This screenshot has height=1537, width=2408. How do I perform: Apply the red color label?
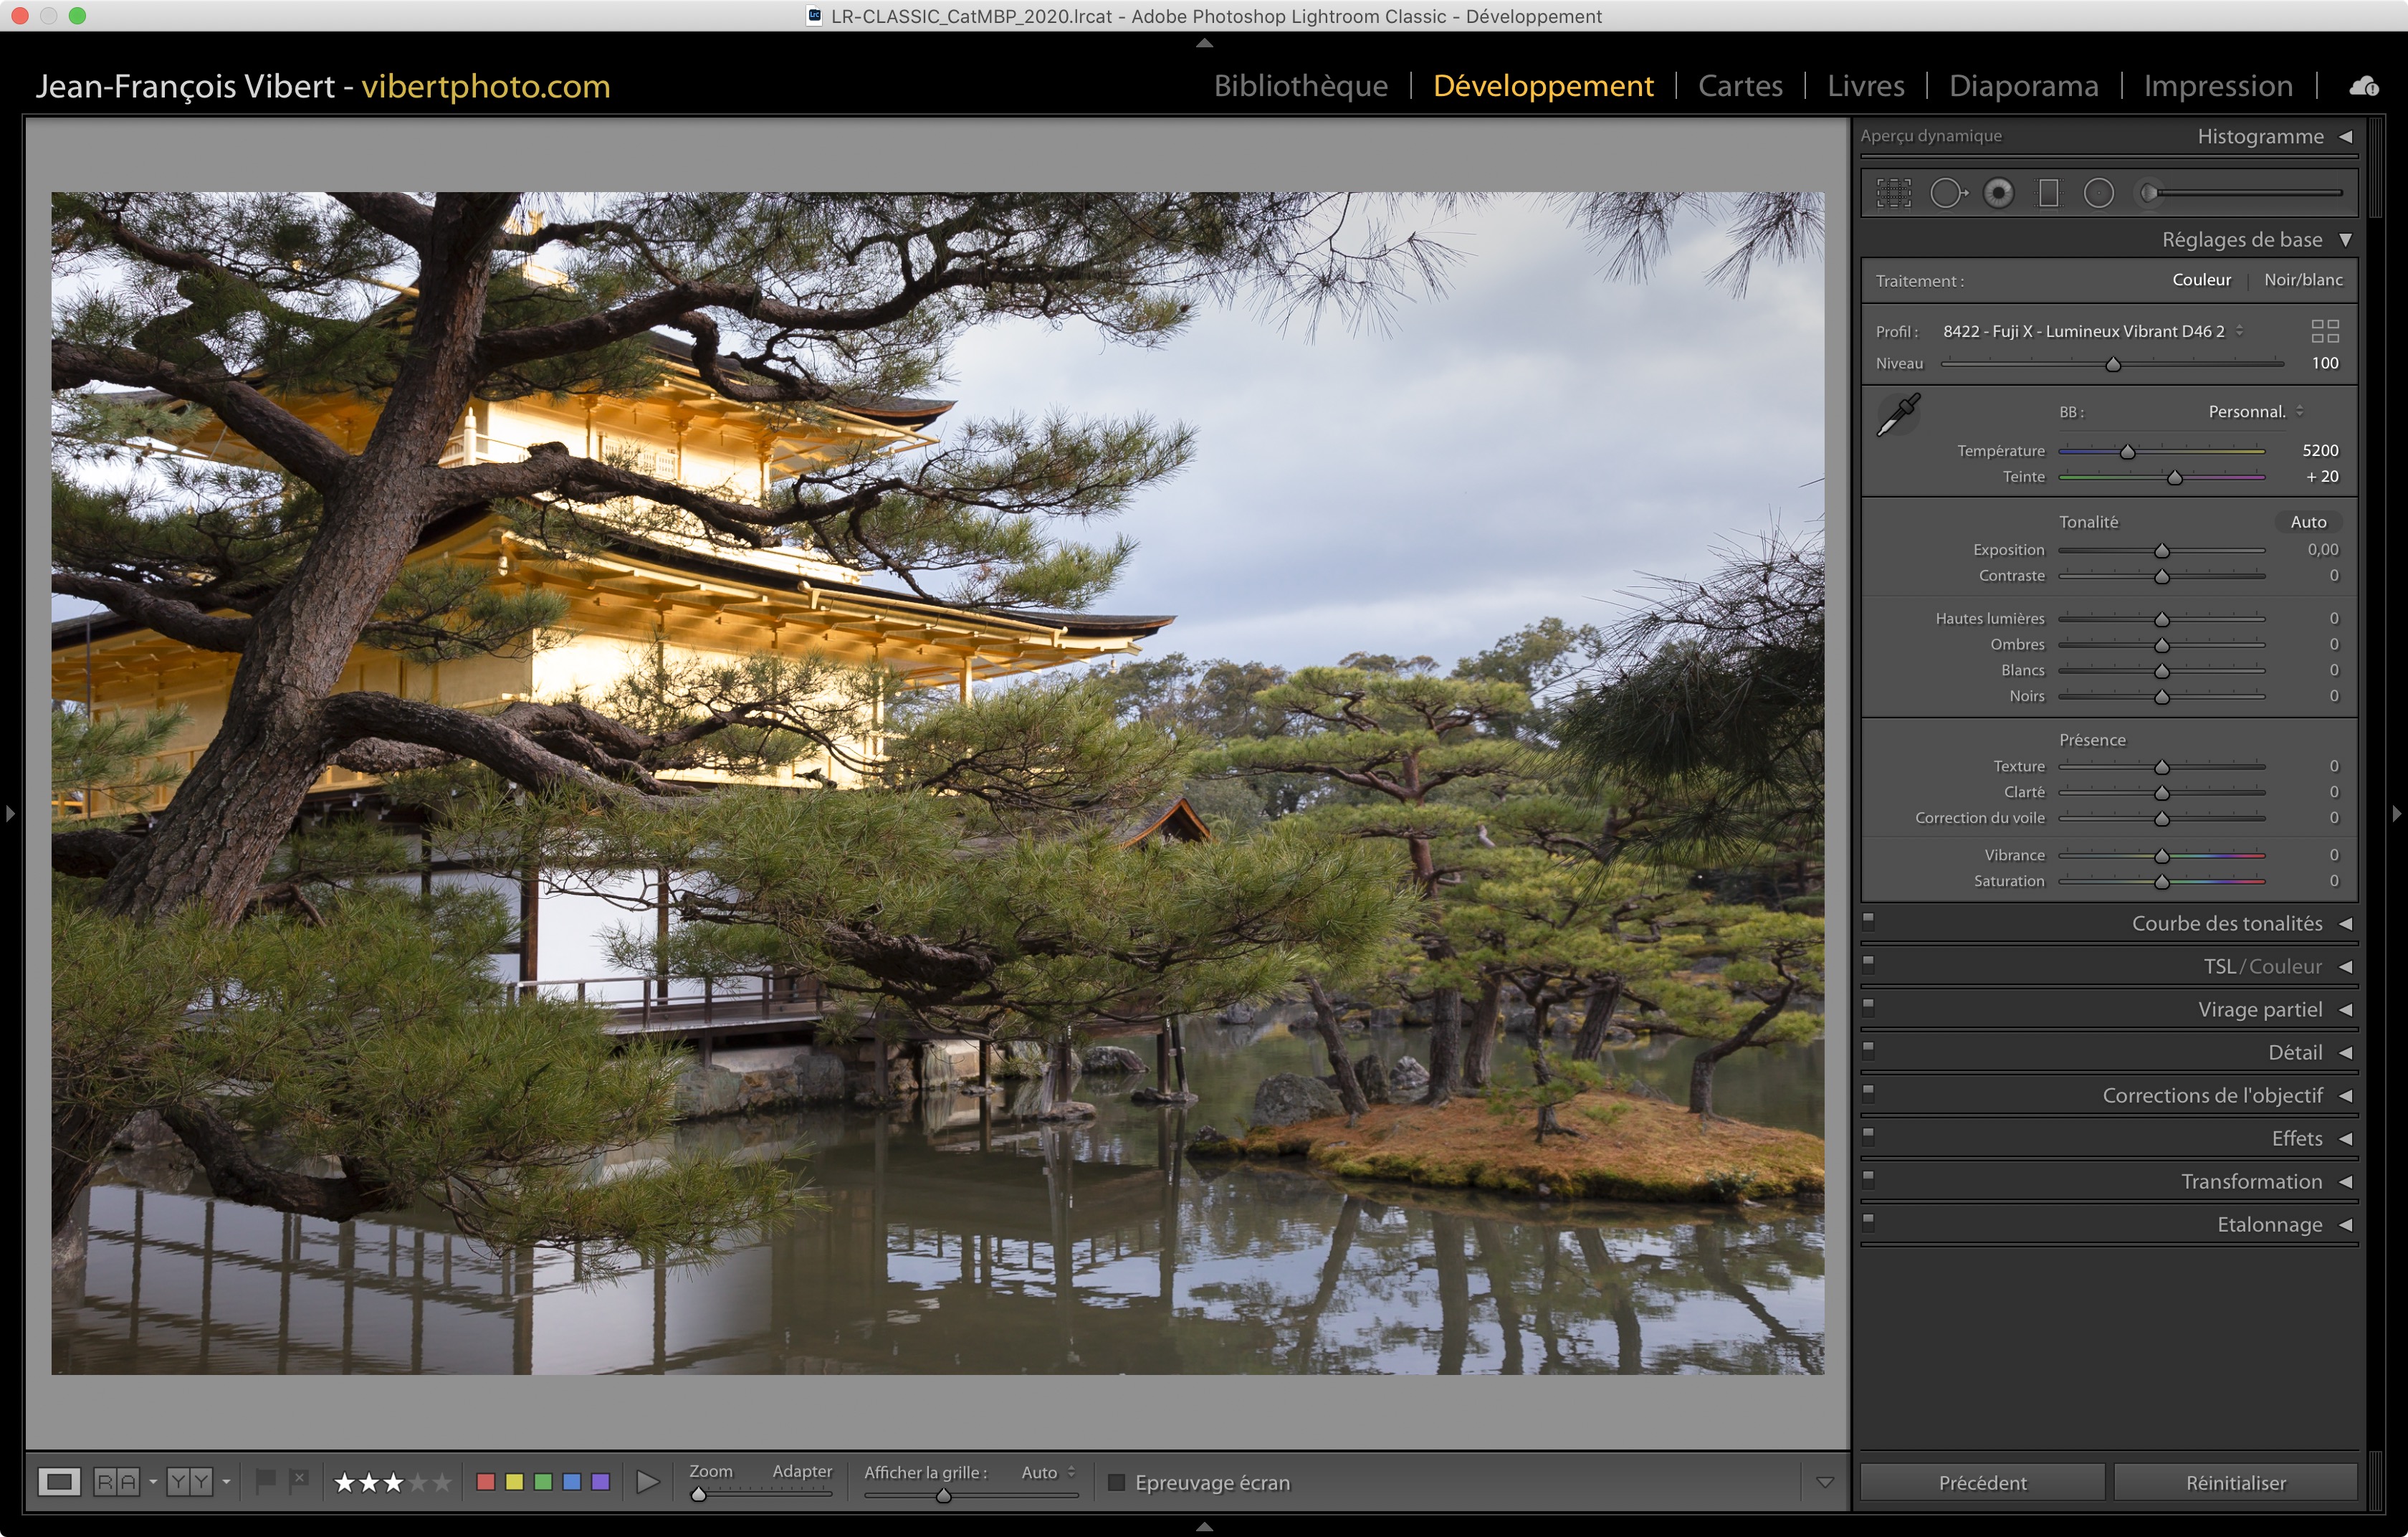pyautogui.click(x=486, y=1482)
